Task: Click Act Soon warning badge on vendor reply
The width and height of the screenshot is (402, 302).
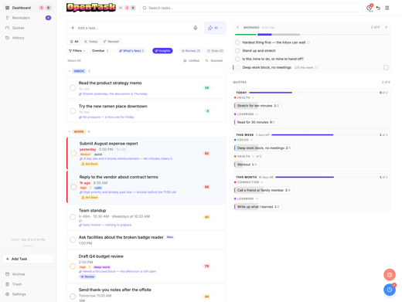Action: pos(90,198)
